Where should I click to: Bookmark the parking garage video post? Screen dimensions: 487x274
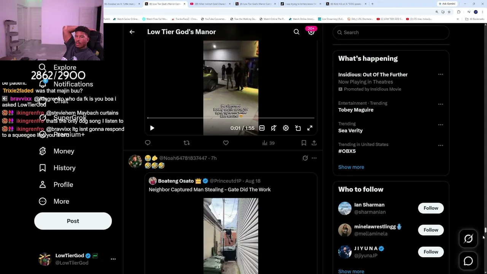point(304,143)
